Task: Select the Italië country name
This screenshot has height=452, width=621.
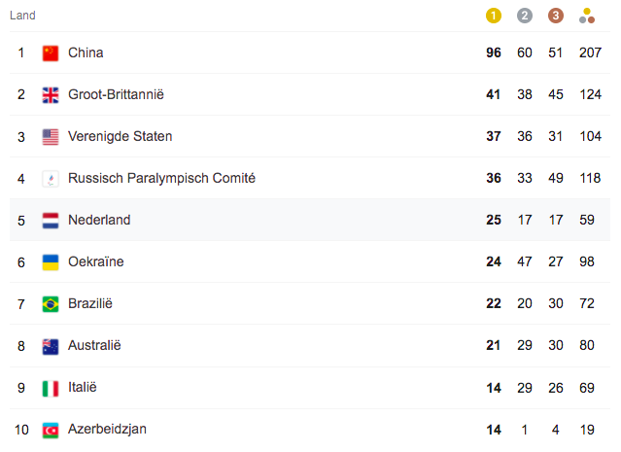Action: coord(82,387)
